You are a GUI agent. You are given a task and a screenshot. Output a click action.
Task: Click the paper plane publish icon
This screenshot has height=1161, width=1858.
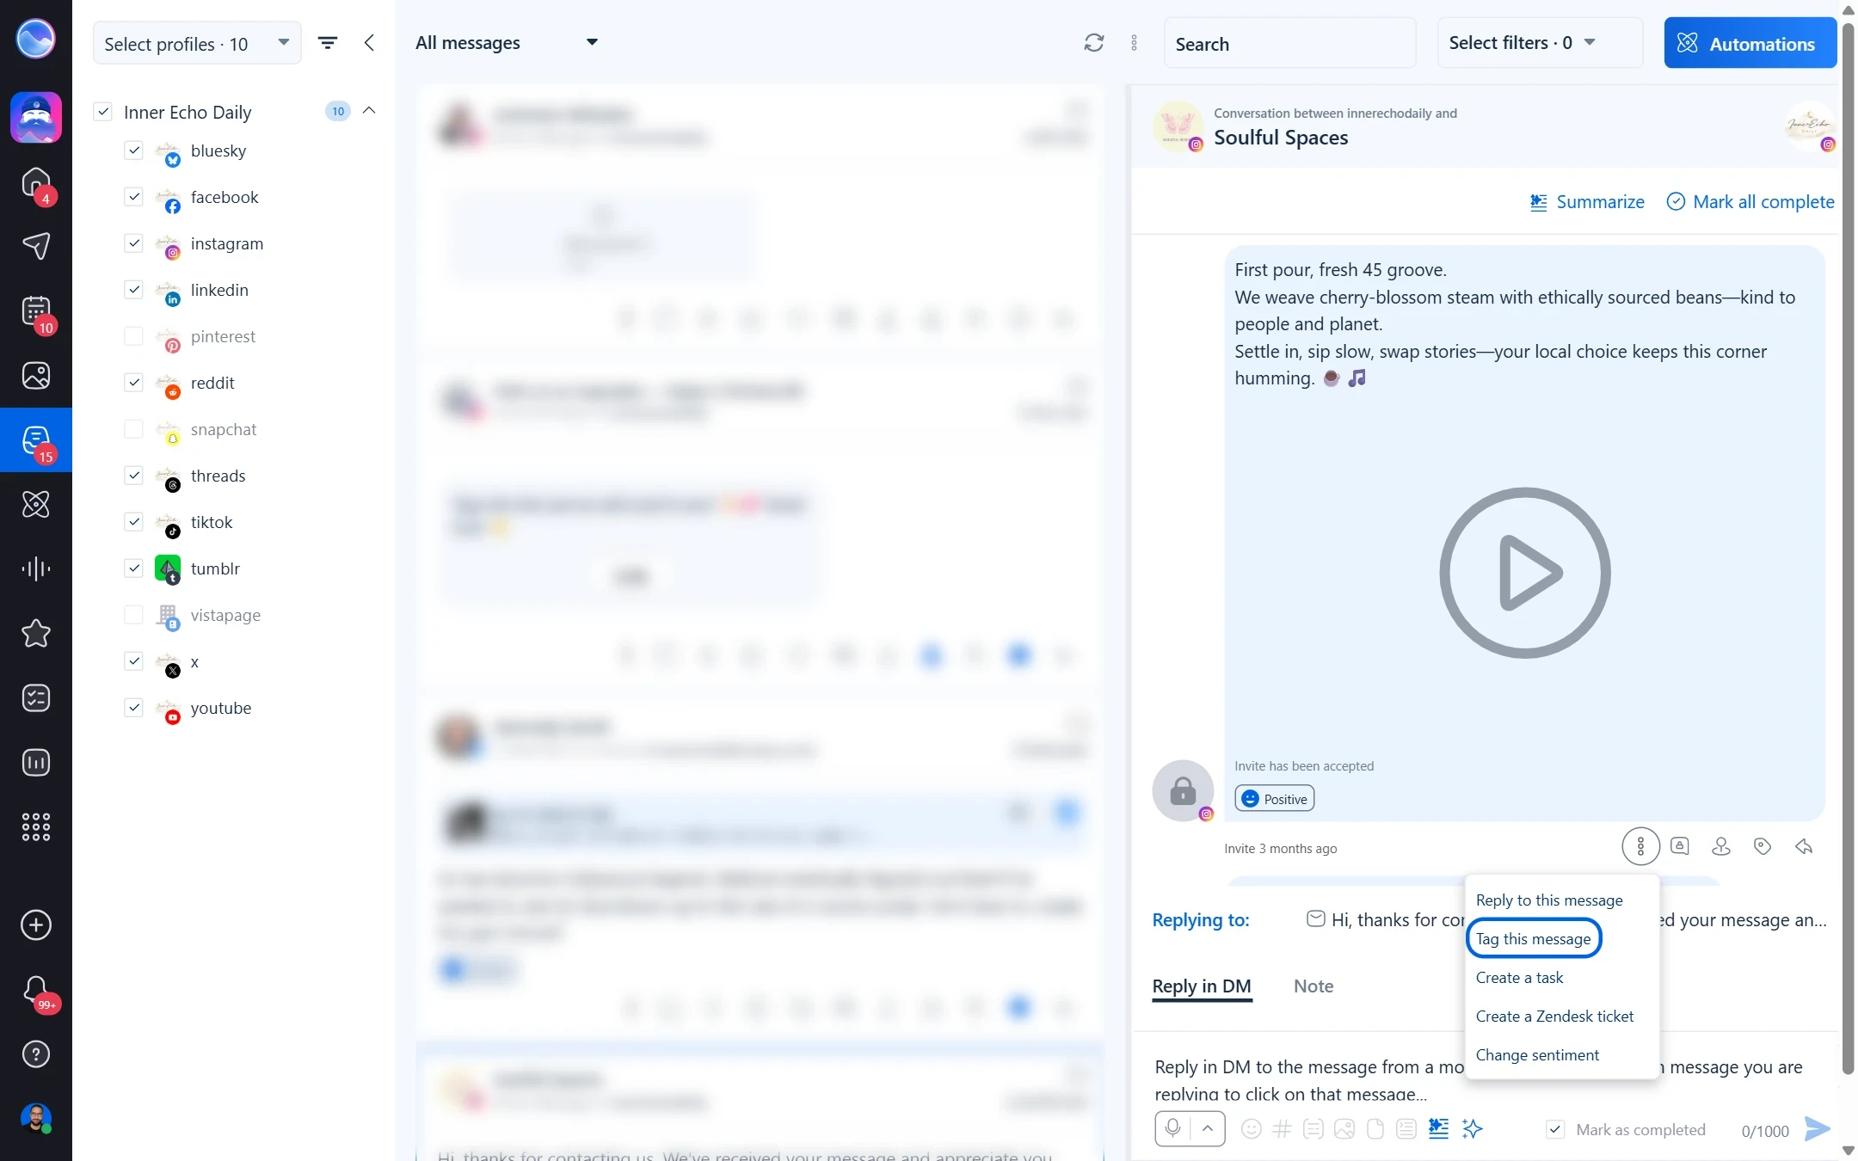tap(36, 247)
